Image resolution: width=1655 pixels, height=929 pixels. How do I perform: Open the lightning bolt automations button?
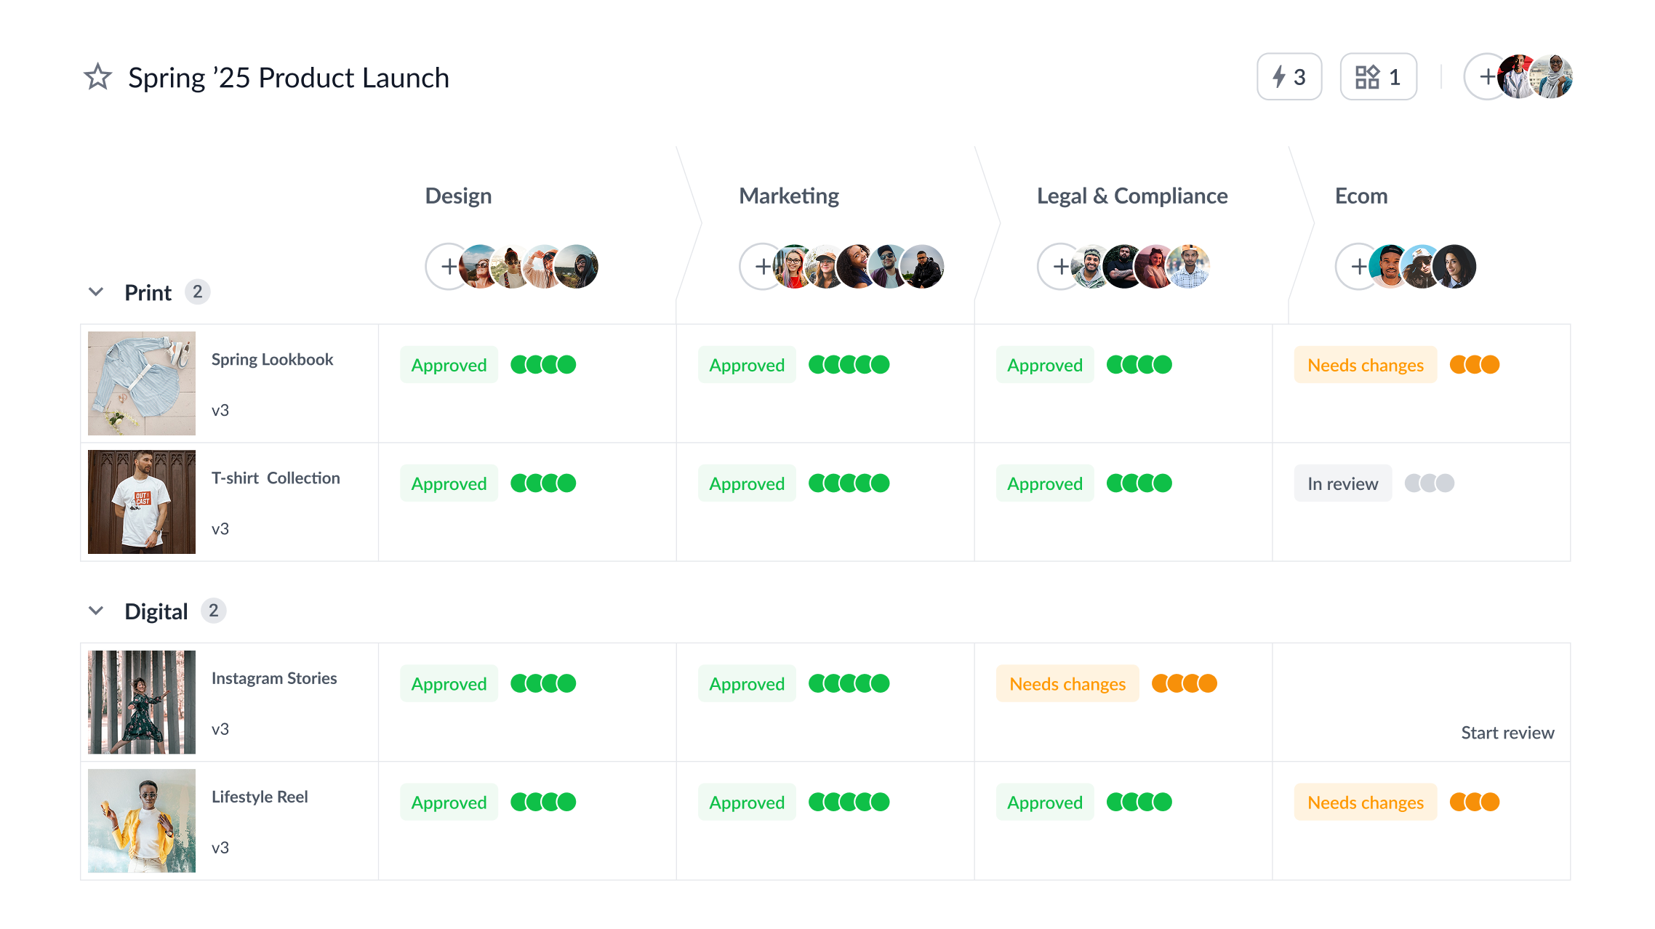[x=1289, y=77]
